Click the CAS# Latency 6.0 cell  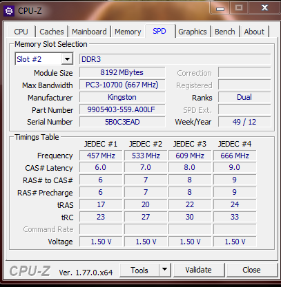tap(101, 167)
